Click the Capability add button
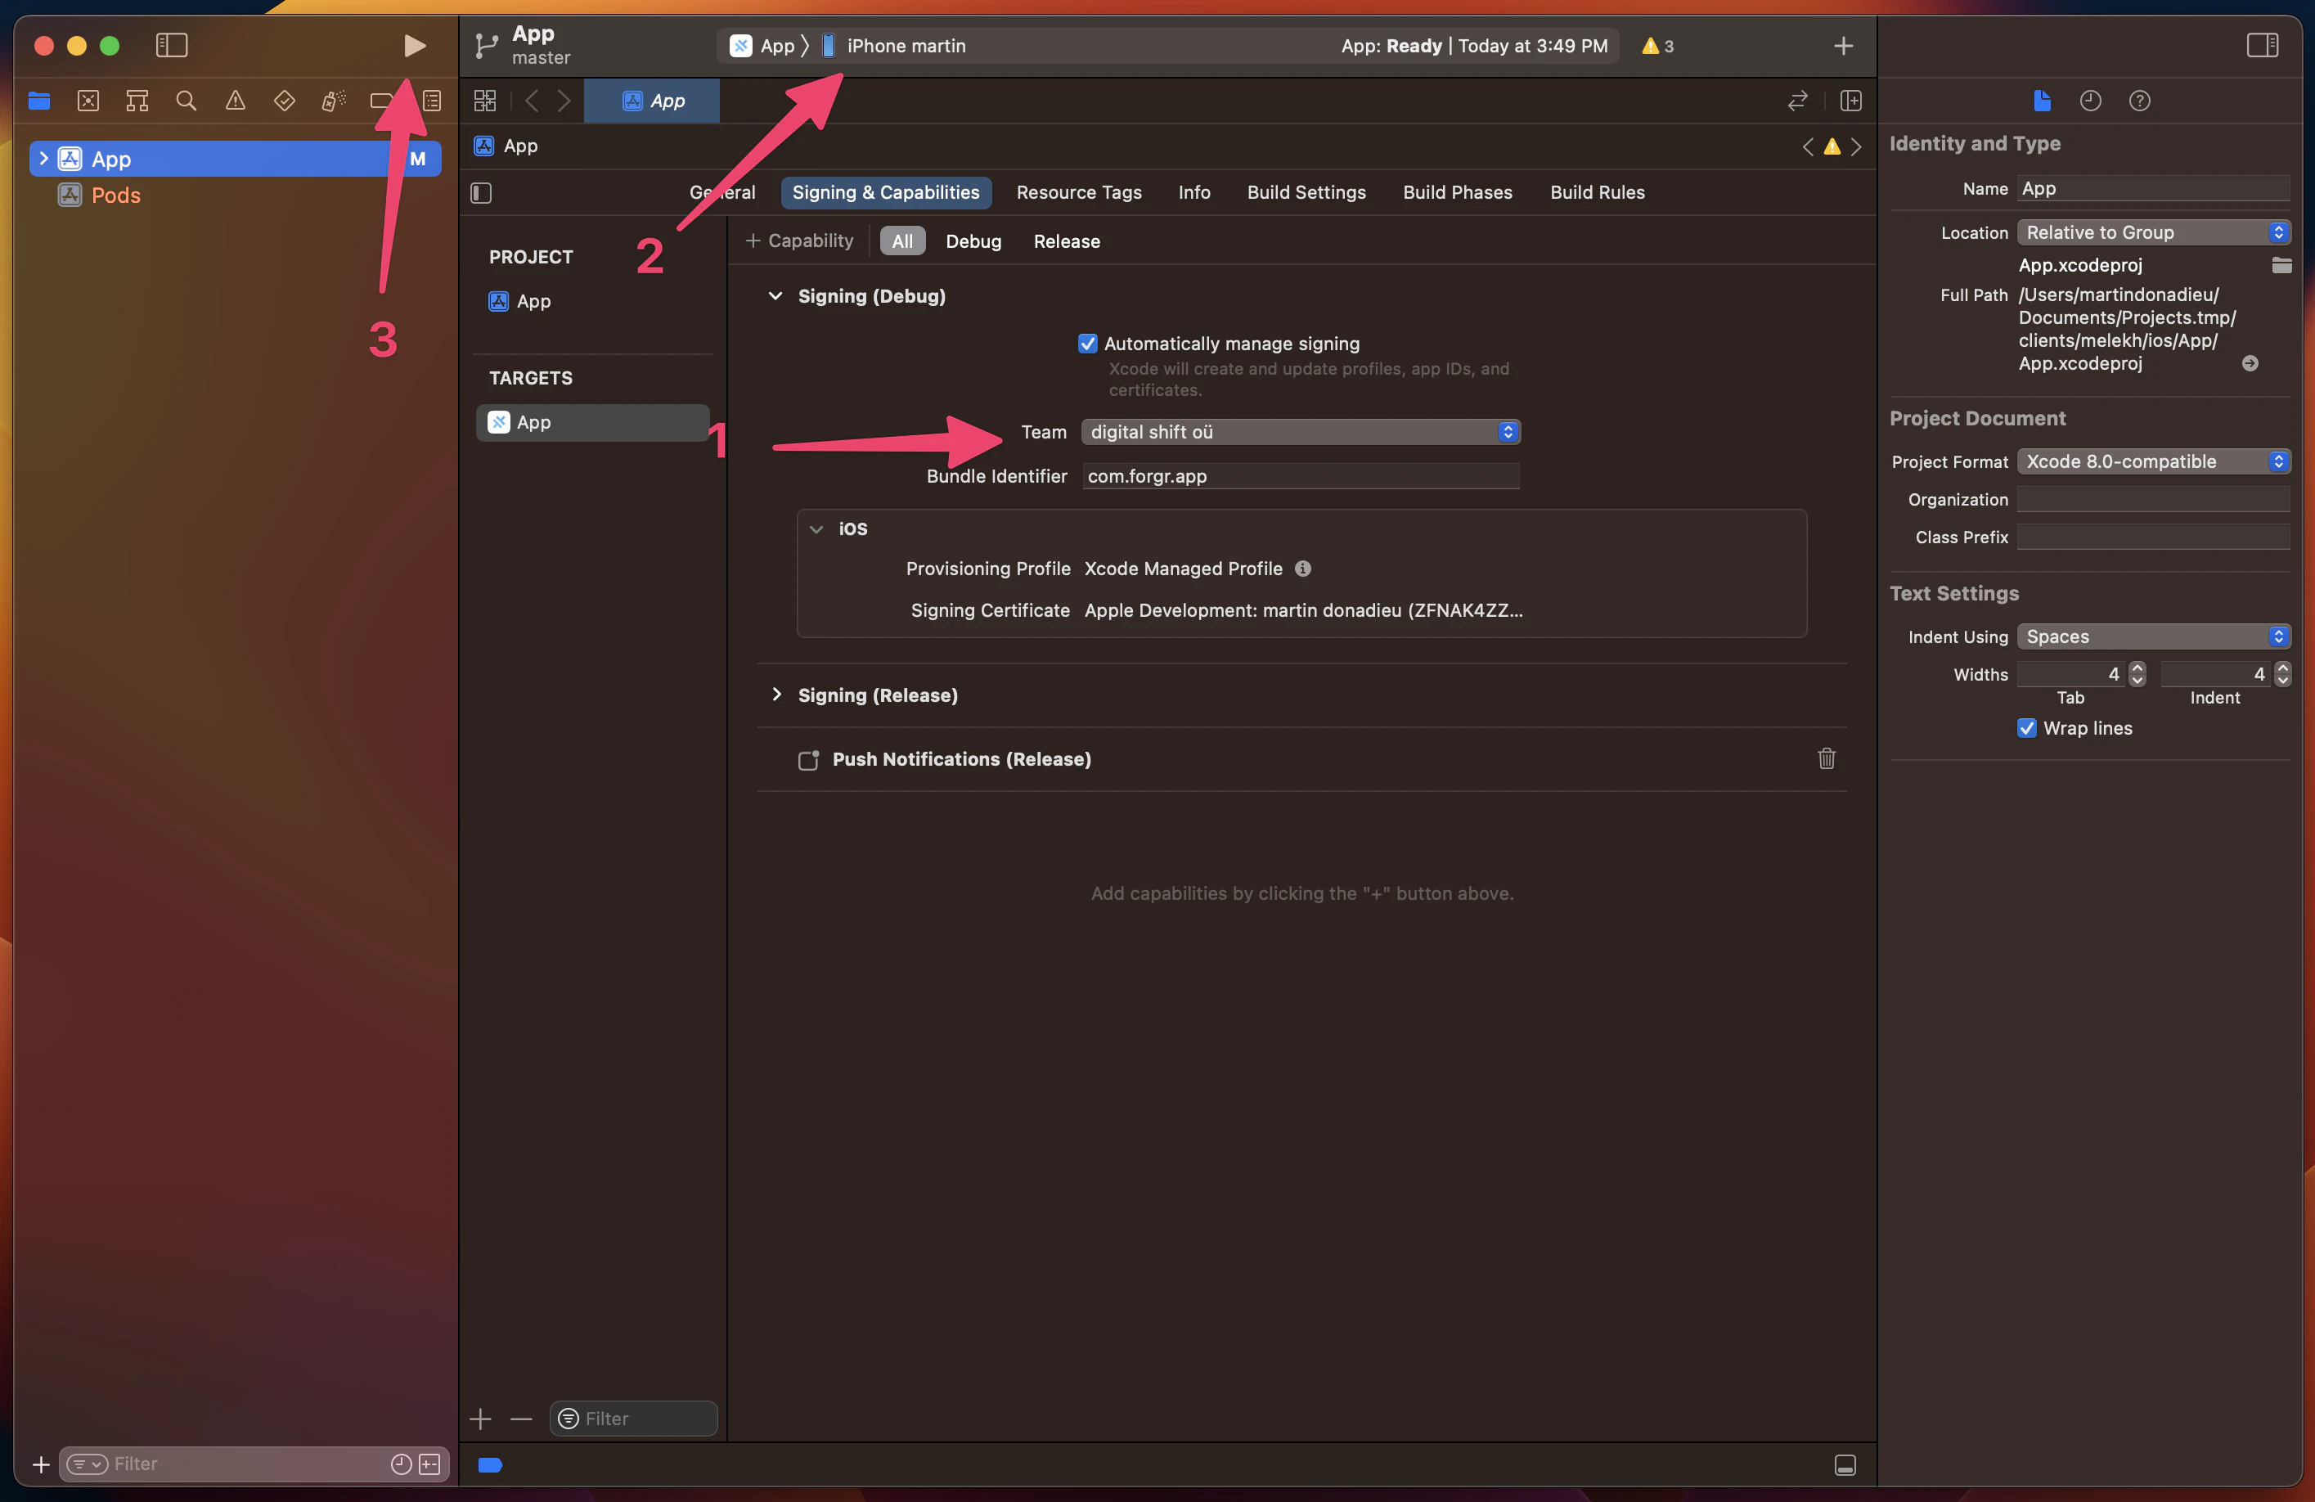2315x1502 pixels. coord(798,241)
